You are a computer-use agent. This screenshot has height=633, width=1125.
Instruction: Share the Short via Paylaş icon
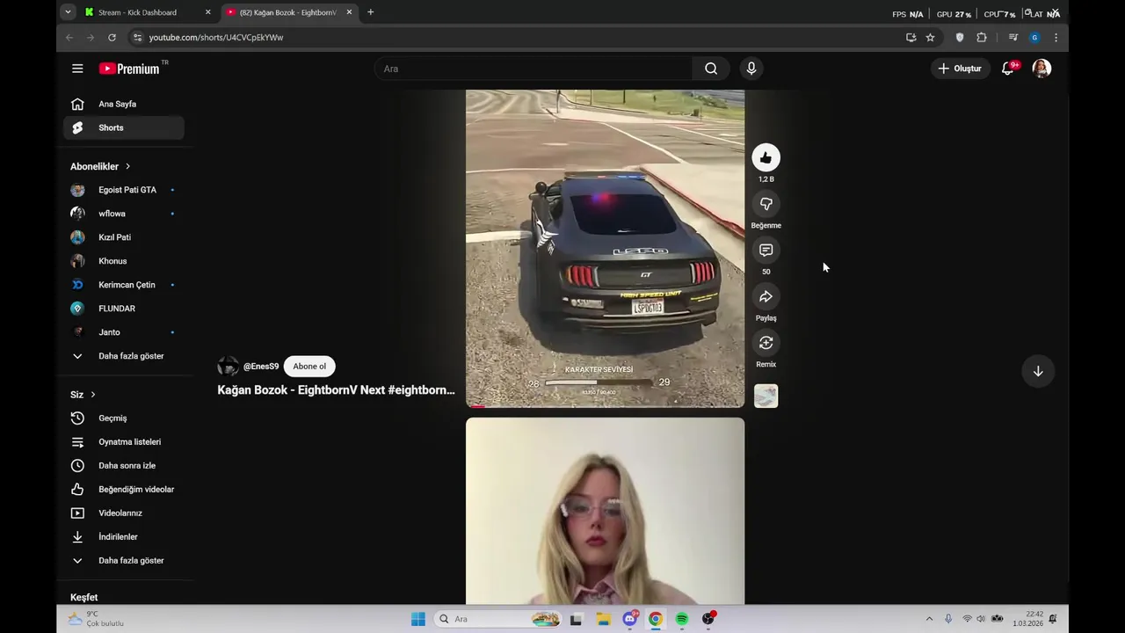pos(766,296)
